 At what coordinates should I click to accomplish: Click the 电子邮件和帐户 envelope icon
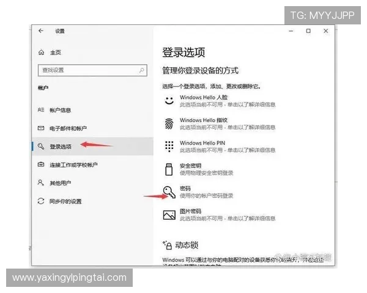coord(41,128)
